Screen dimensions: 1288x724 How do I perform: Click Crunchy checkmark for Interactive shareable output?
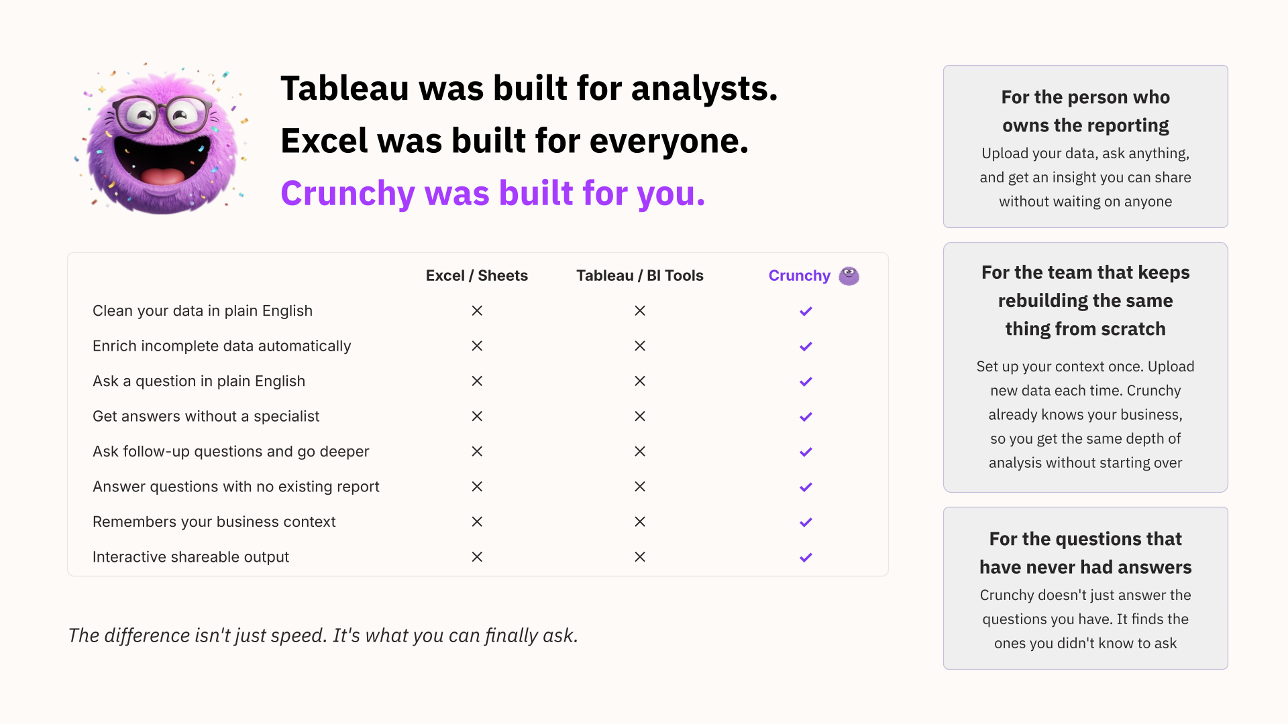pos(806,557)
